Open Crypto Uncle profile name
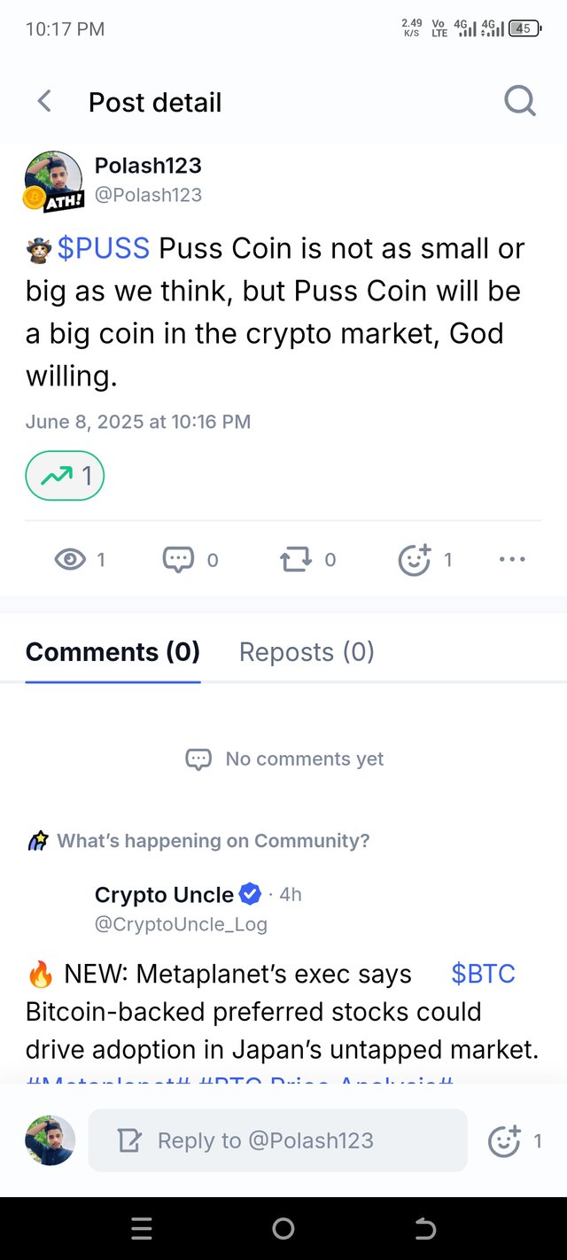The width and height of the screenshot is (567, 1260). pos(165,895)
